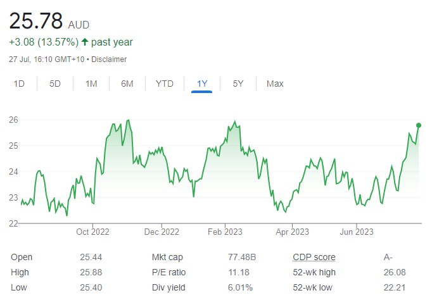The width and height of the screenshot is (432, 300).
Task: Click the Apr 2023 axis label
Action: [x=292, y=232]
